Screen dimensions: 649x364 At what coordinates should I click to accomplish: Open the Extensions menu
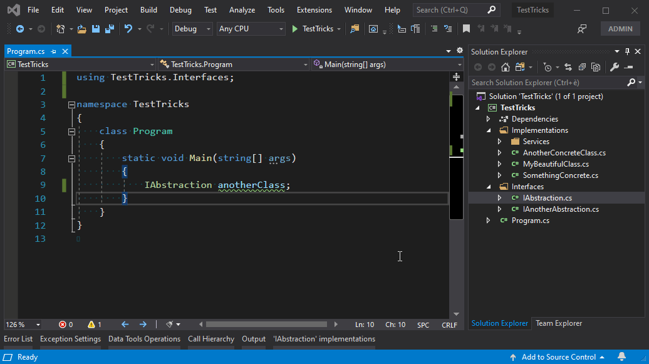point(314,10)
